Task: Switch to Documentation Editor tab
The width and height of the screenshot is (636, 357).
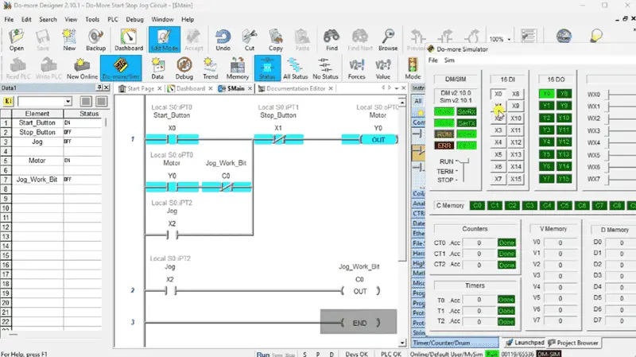Action: (x=296, y=88)
